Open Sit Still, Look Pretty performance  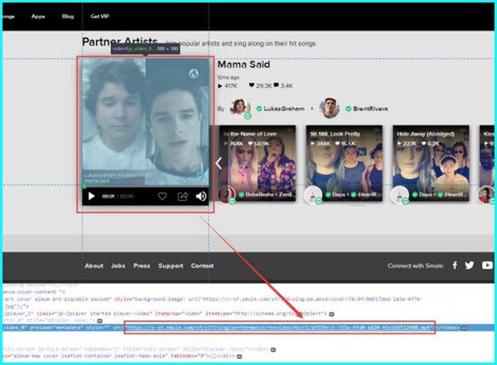pyautogui.click(x=344, y=163)
